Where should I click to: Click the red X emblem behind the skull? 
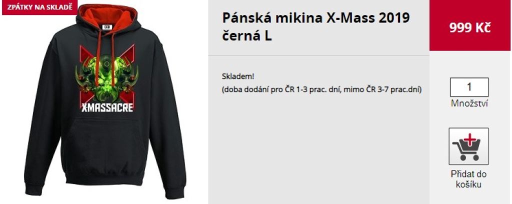click(x=107, y=74)
